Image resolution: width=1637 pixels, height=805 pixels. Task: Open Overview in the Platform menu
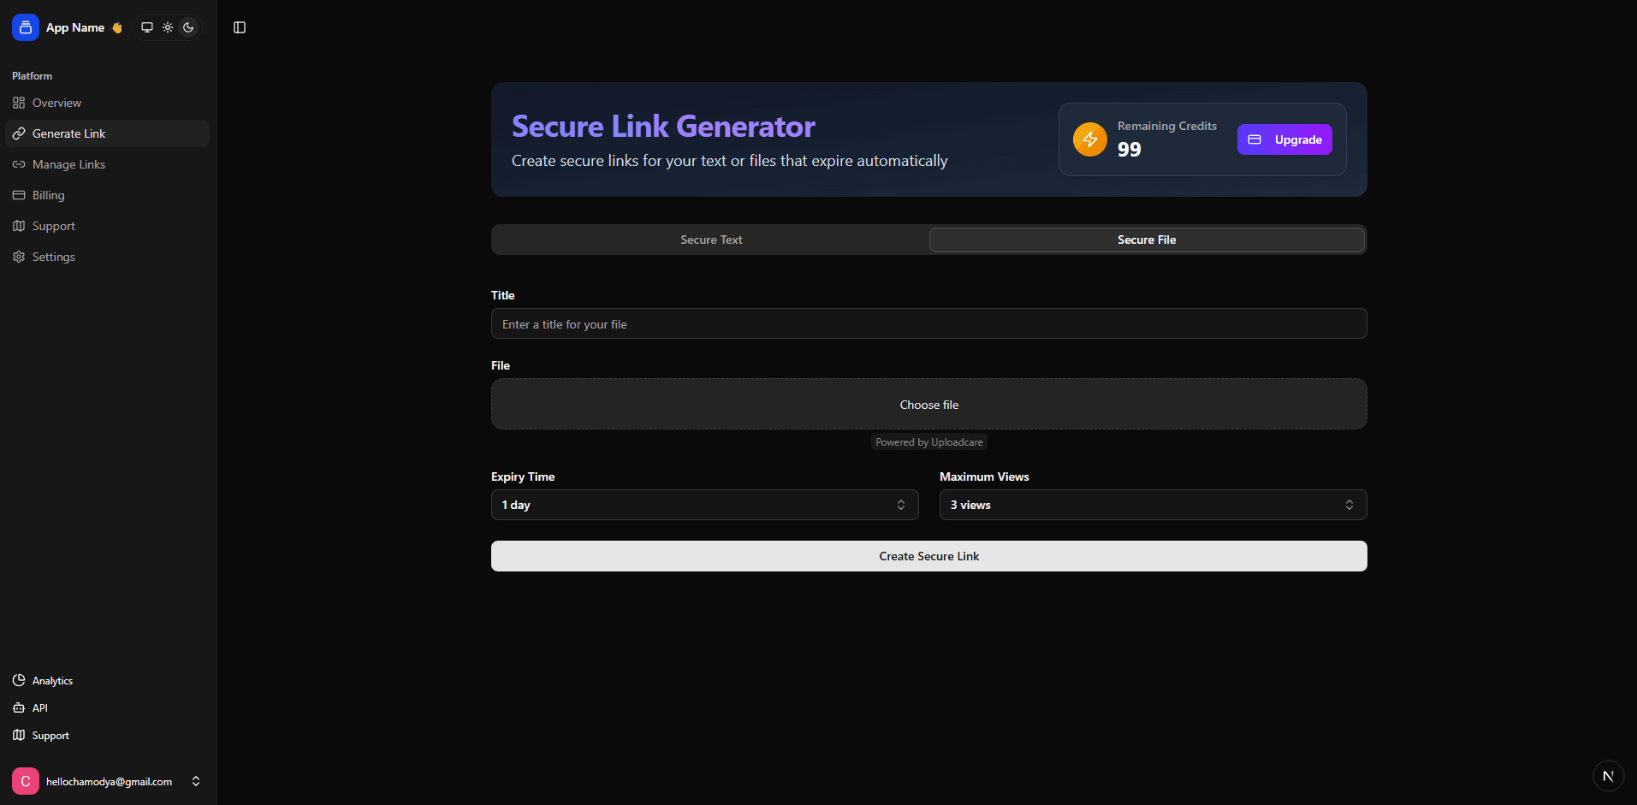click(x=107, y=103)
